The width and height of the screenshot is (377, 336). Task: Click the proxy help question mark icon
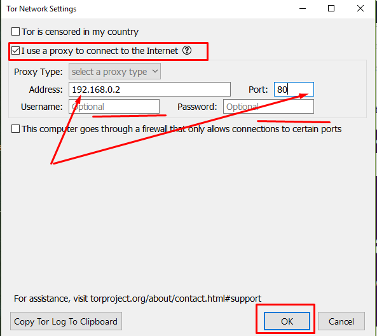click(187, 50)
